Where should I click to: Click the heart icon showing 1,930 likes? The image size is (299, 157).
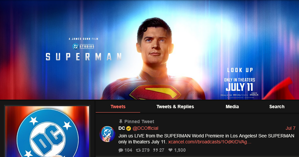click(170, 150)
